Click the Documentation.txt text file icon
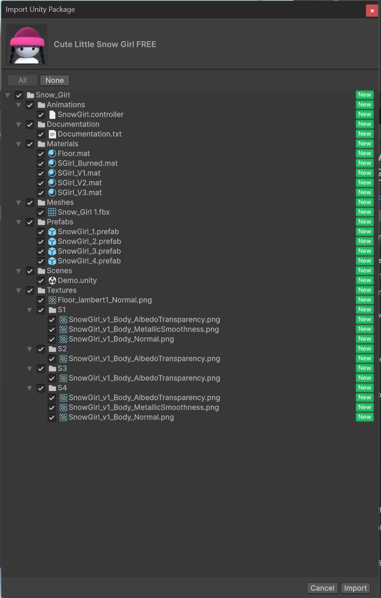381x598 pixels. click(52, 134)
